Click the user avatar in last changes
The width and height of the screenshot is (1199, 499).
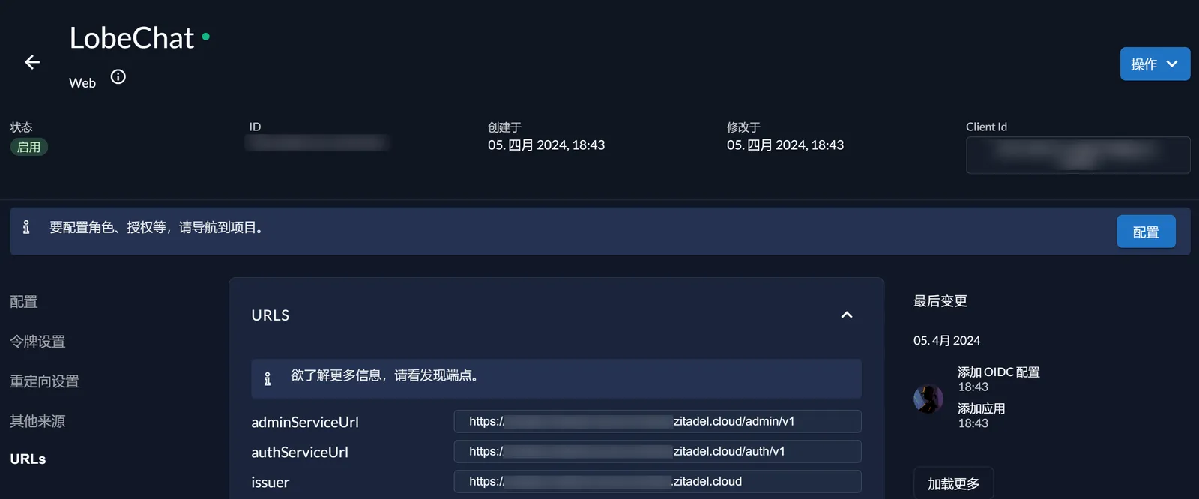pyautogui.click(x=928, y=399)
